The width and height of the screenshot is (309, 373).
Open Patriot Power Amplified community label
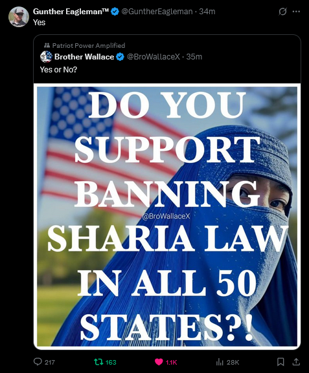pos(85,45)
